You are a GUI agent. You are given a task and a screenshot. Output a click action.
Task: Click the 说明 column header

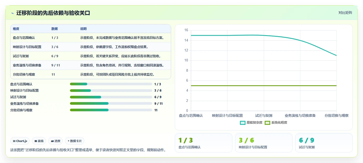coord(83,29)
